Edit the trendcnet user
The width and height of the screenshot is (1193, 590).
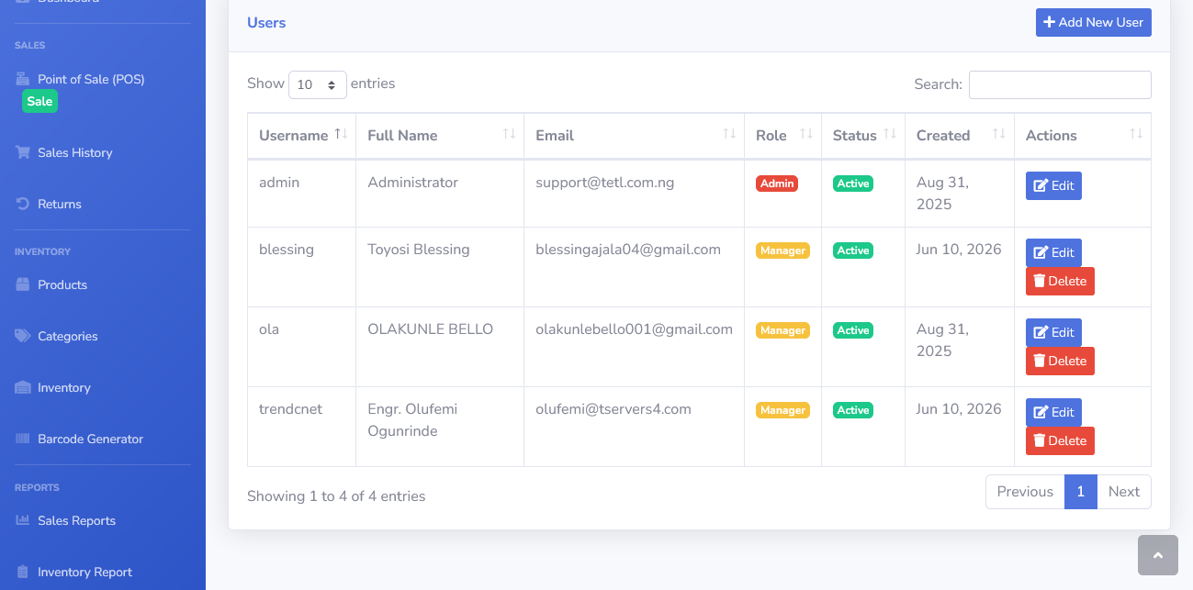tap(1053, 412)
